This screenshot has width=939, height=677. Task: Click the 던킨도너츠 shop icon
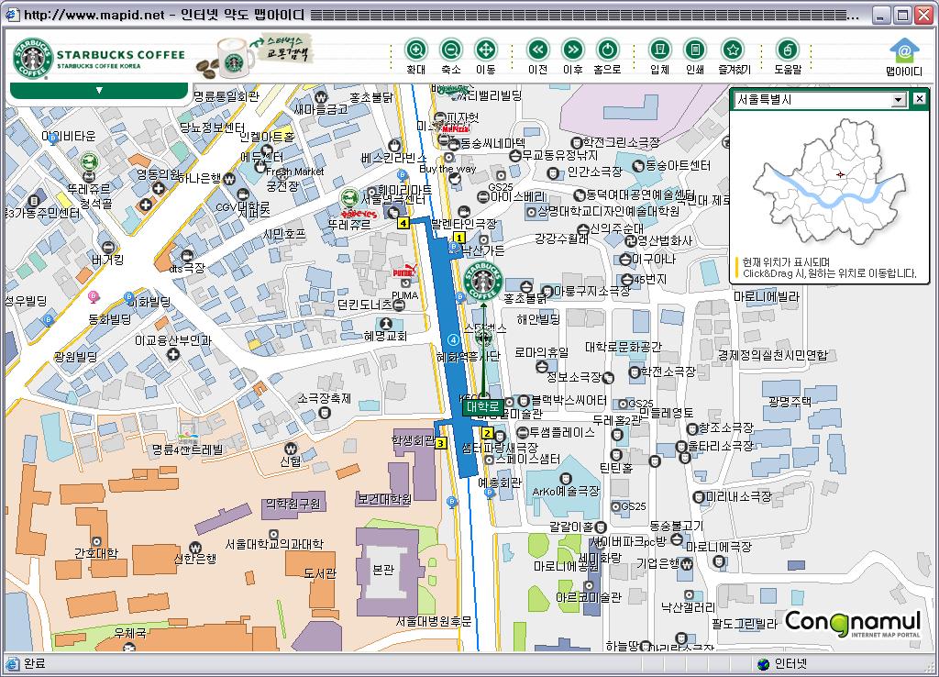point(399,305)
